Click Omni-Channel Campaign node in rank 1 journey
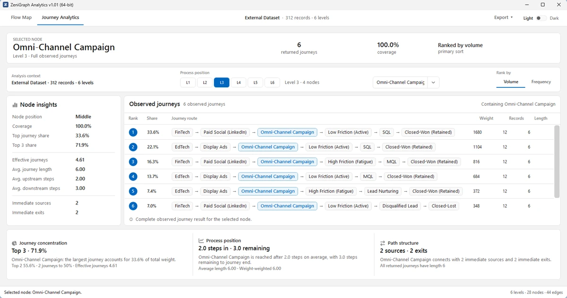This screenshot has width=567, height=298. click(287, 132)
